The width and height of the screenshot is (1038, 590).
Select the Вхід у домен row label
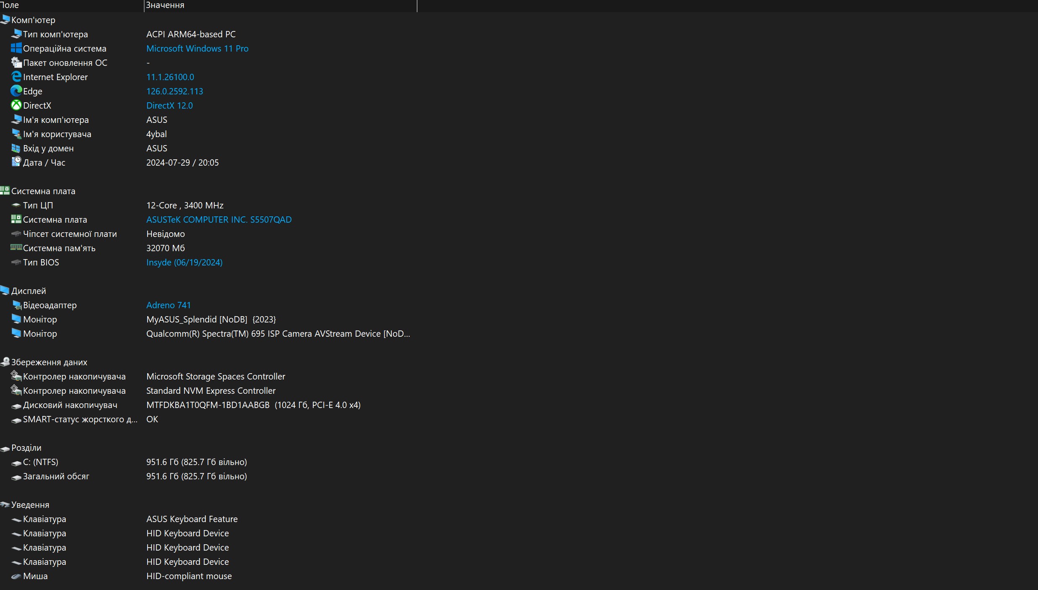[x=48, y=148]
